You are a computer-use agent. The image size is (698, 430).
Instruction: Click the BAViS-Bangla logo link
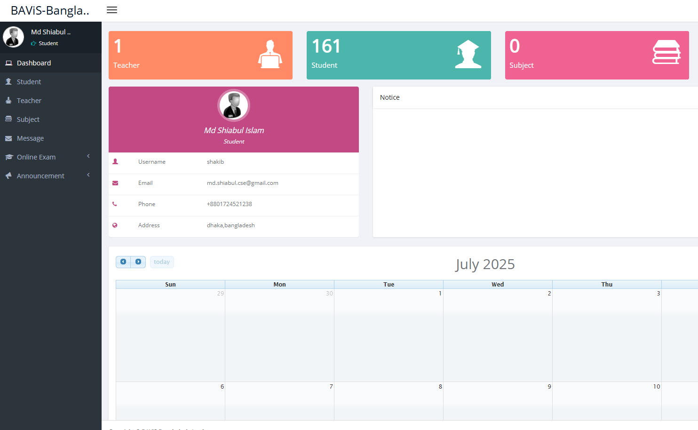click(50, 11)
